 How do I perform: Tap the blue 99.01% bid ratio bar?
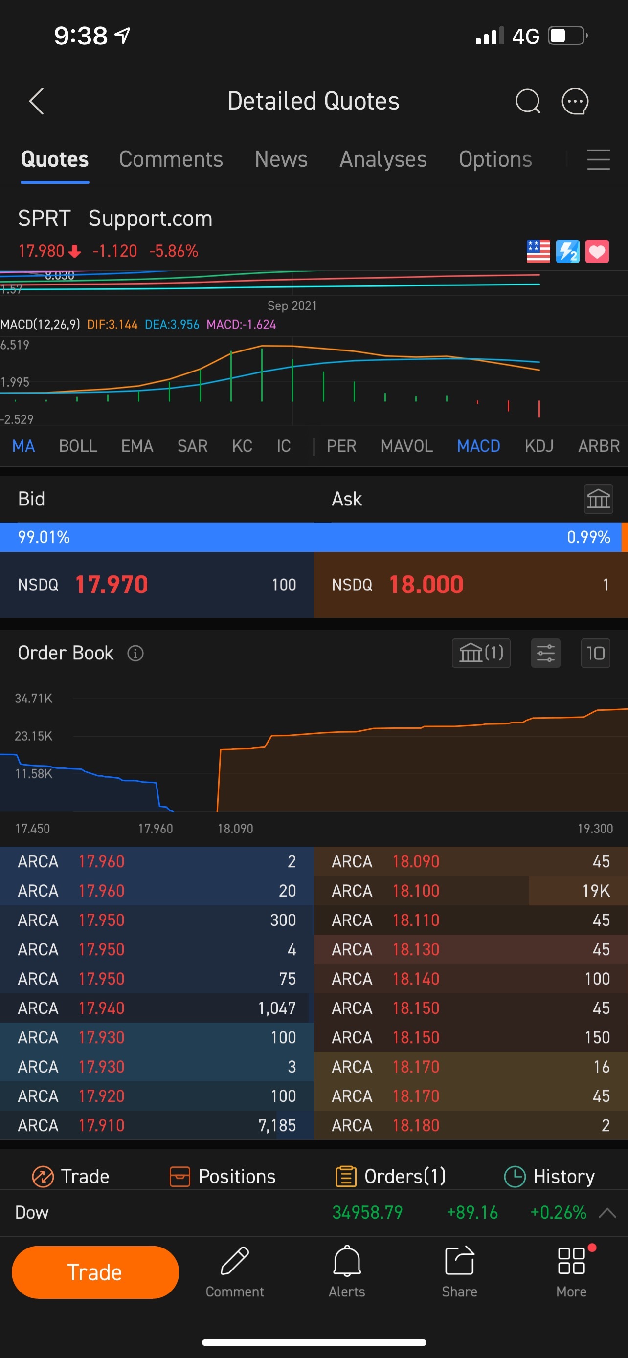(311, 537)
